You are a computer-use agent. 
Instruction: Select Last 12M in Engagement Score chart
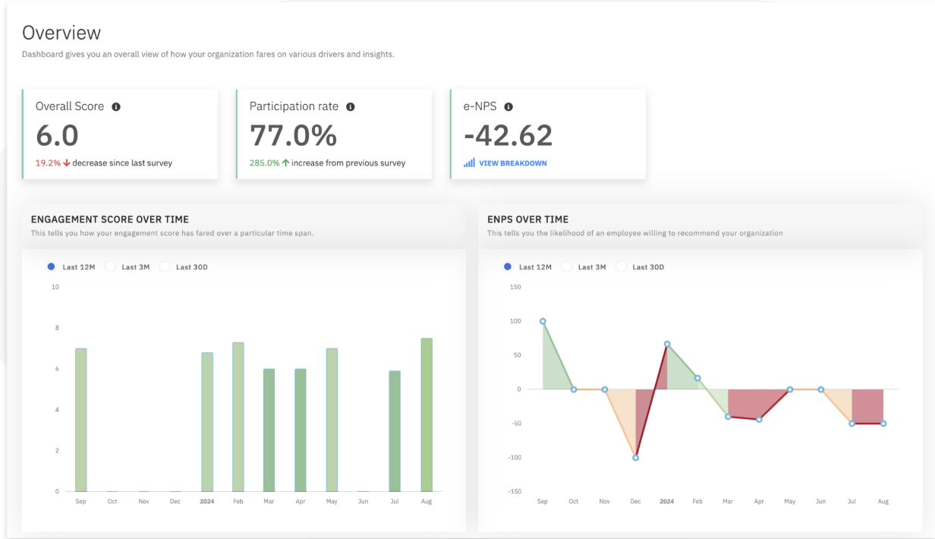(51, 267)
